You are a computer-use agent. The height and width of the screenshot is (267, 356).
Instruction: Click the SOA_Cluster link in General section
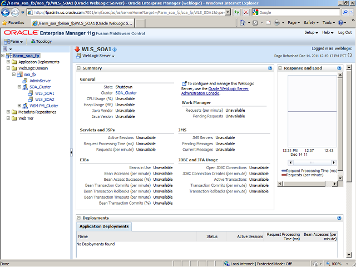126,93
